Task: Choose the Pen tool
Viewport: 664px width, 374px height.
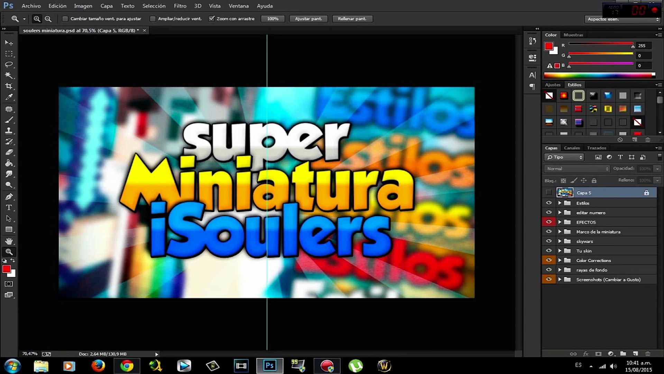Action: [x=9, y=197]
